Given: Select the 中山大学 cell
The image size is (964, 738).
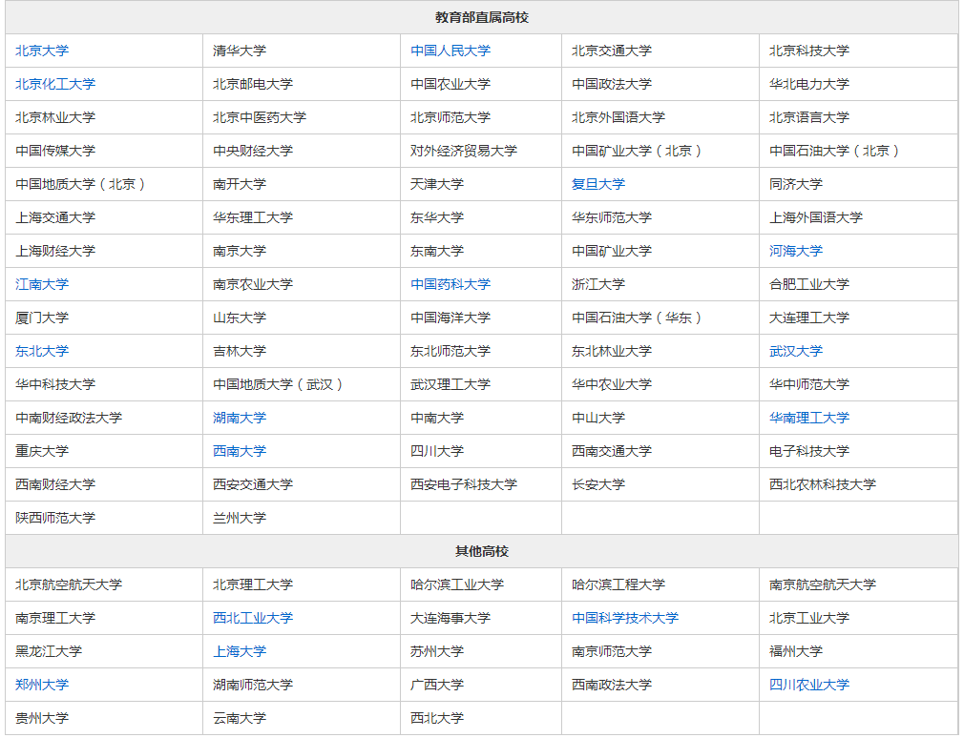Looking at the screenshot, I should [660, 419].
